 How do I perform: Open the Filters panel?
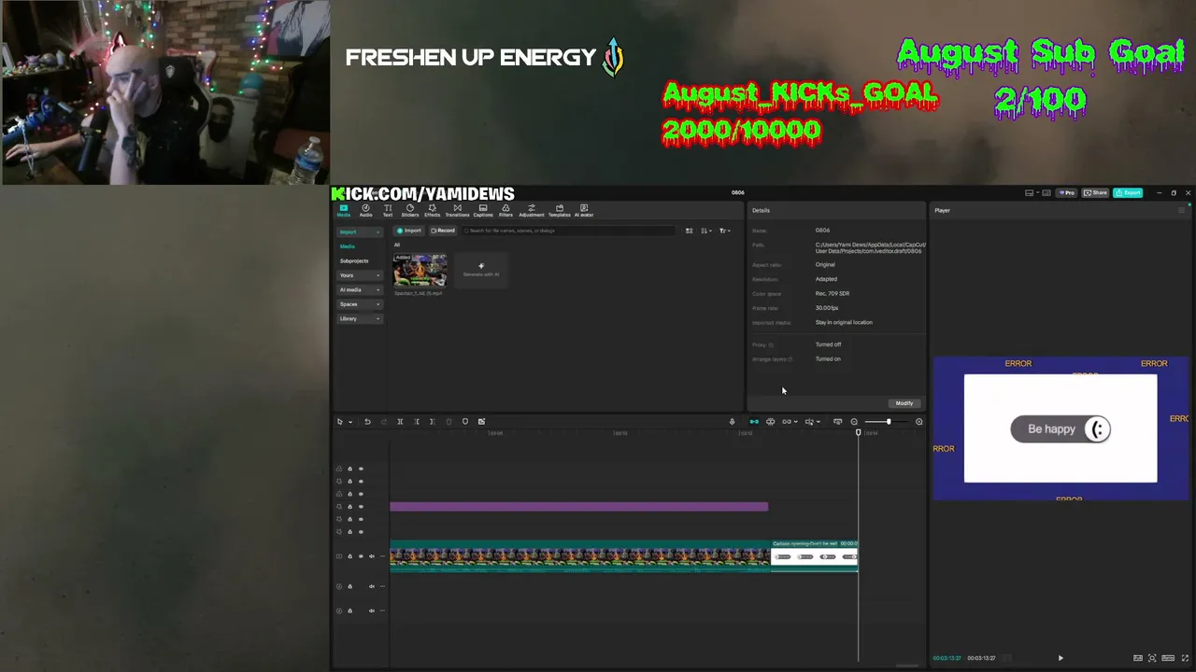click(505, 210)
